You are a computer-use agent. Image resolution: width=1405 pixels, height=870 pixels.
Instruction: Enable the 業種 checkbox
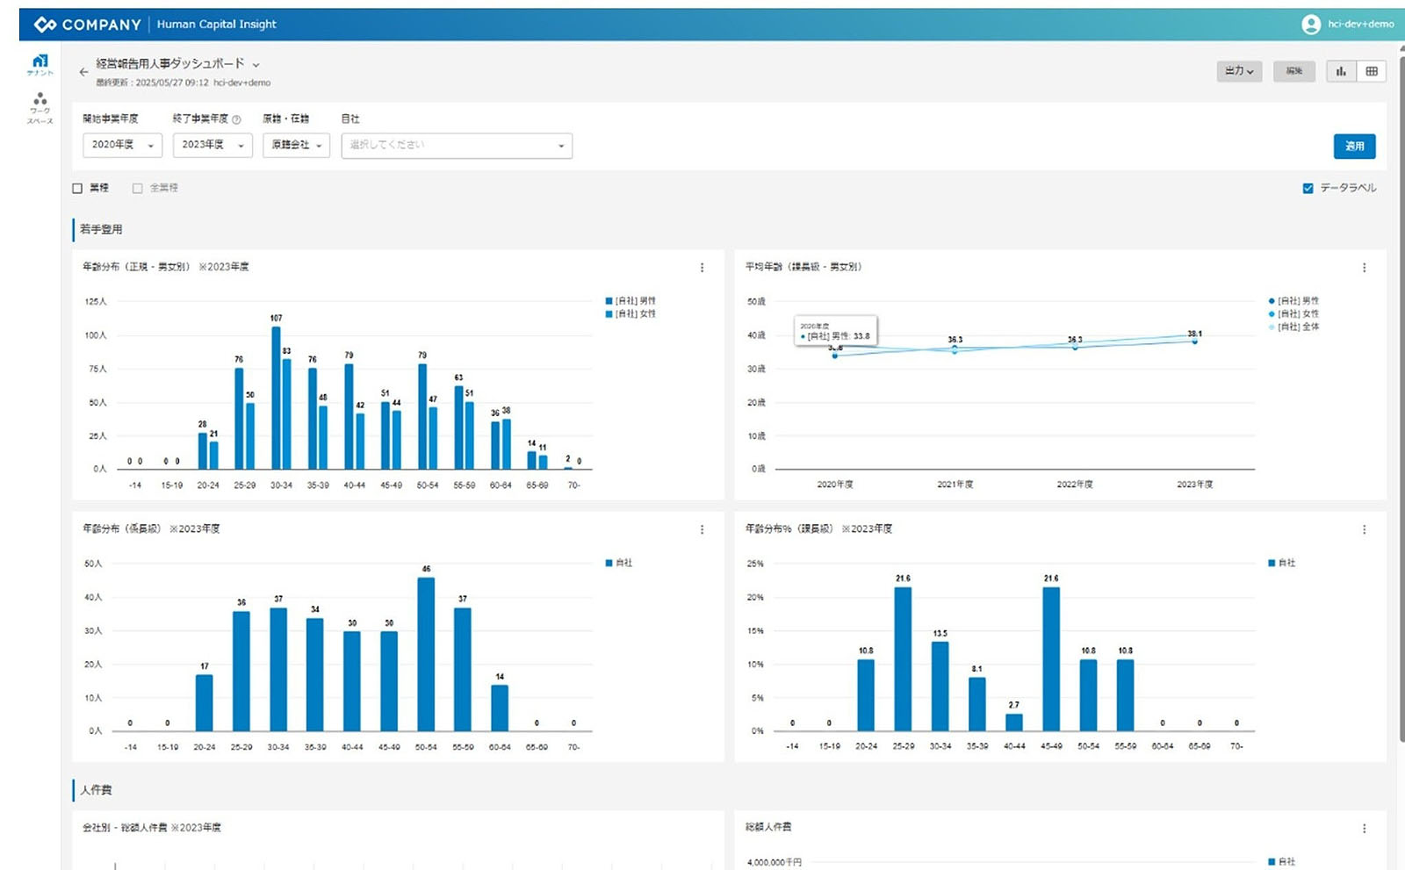point(77,188)
